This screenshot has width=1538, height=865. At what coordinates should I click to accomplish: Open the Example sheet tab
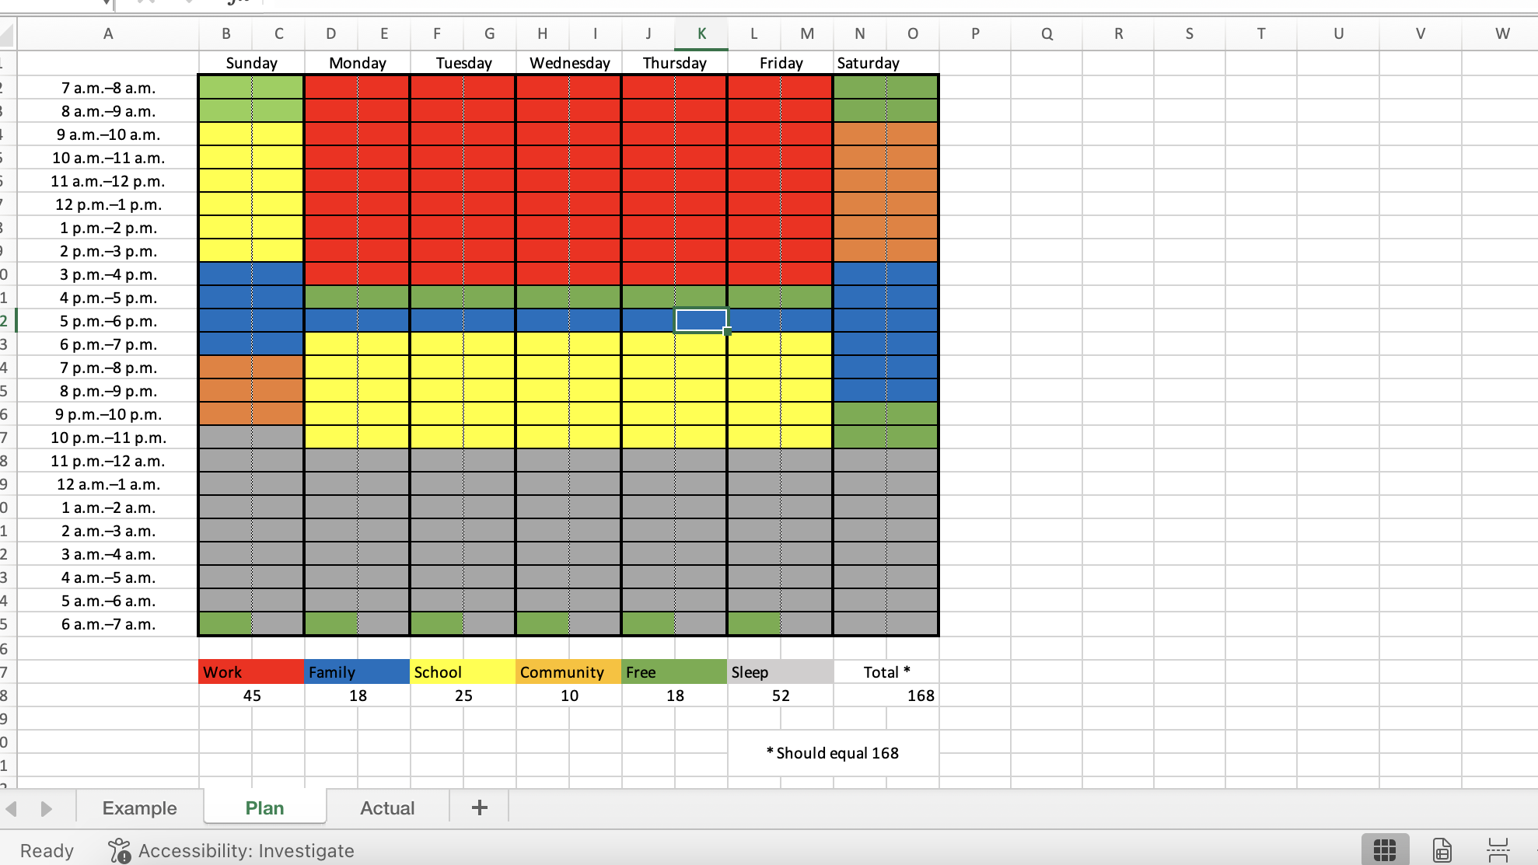(x=140, y=807)
